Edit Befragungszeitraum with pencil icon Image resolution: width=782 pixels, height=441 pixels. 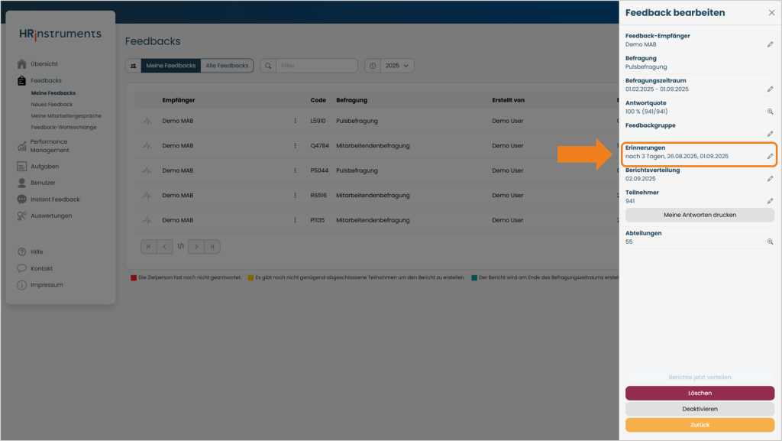[x=770, y=89]
